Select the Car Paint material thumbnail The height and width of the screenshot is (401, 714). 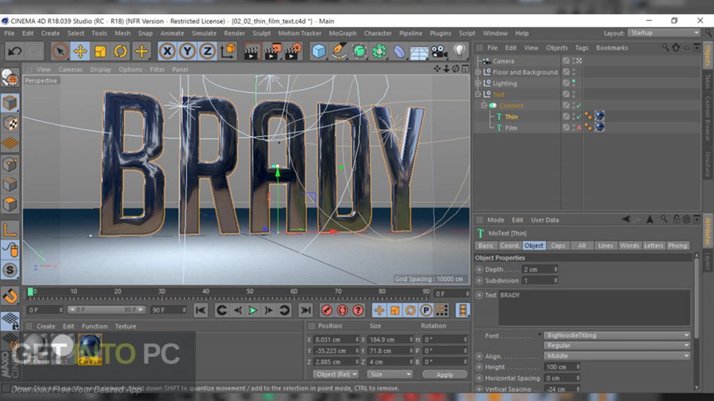point(89,347)
